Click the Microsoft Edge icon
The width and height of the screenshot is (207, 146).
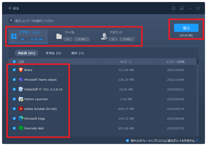point(21,118)
